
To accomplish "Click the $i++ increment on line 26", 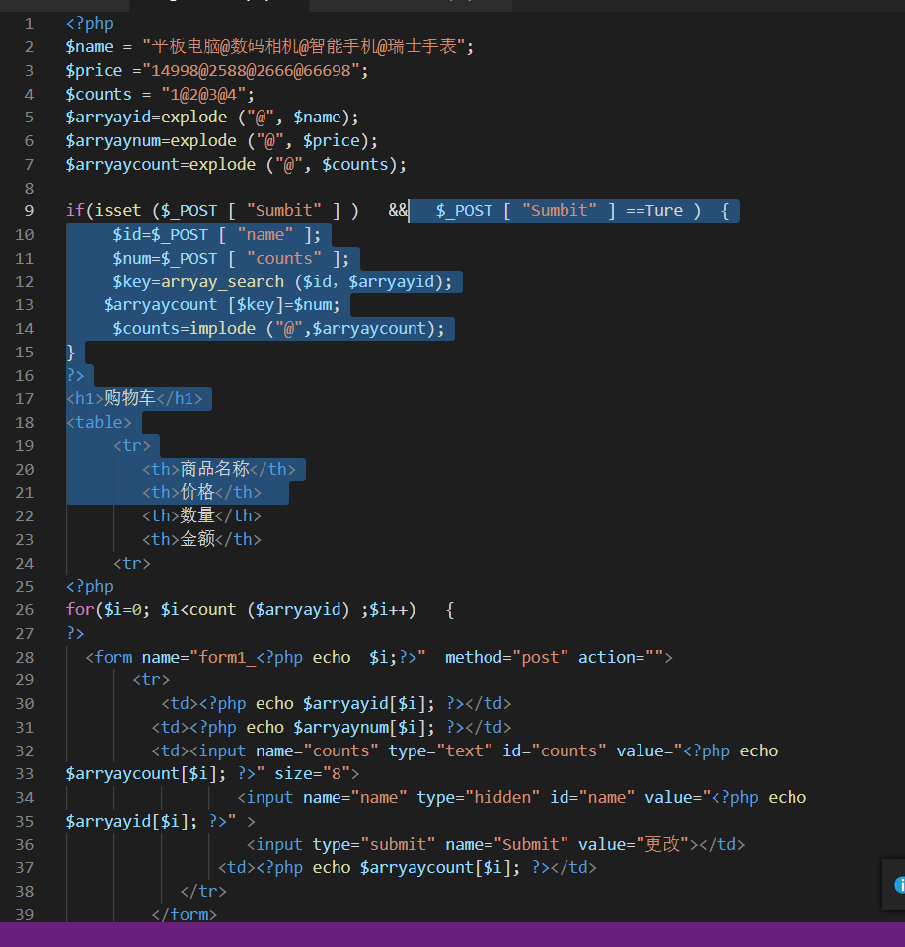I will pos(388,609).
